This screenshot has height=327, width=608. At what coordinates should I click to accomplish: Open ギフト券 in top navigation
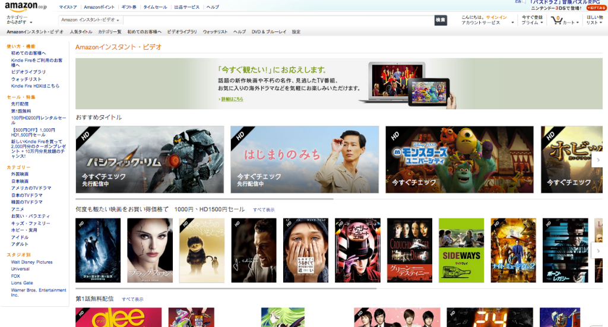point(129,7)
